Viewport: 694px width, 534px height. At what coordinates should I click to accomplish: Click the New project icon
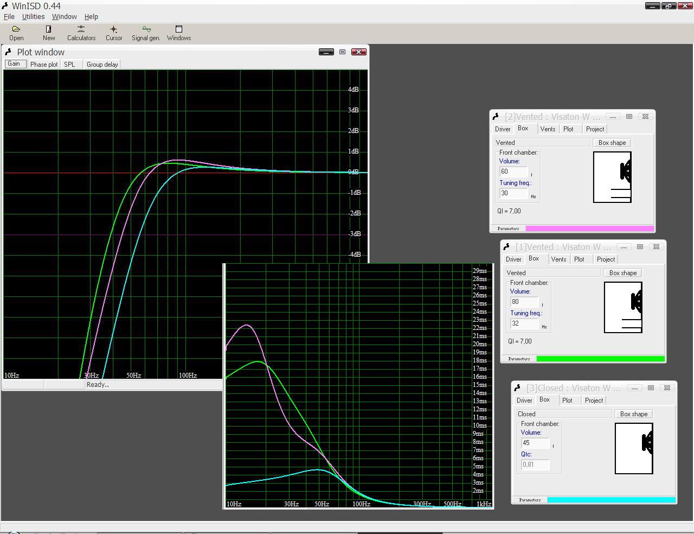click(x=49, y=33)
